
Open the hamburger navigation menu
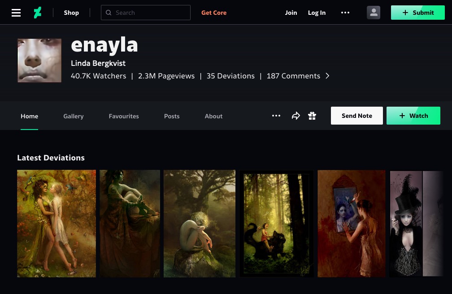(16, 13)
